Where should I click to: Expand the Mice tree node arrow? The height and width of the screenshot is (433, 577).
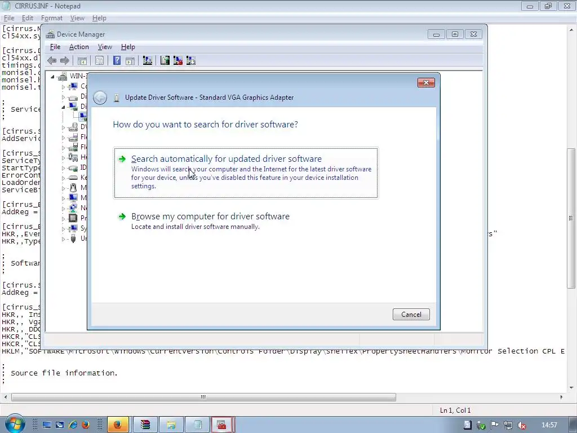click(63, 188)
